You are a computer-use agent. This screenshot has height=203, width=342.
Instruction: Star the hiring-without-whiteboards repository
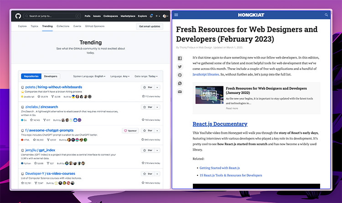coord(148,87)
